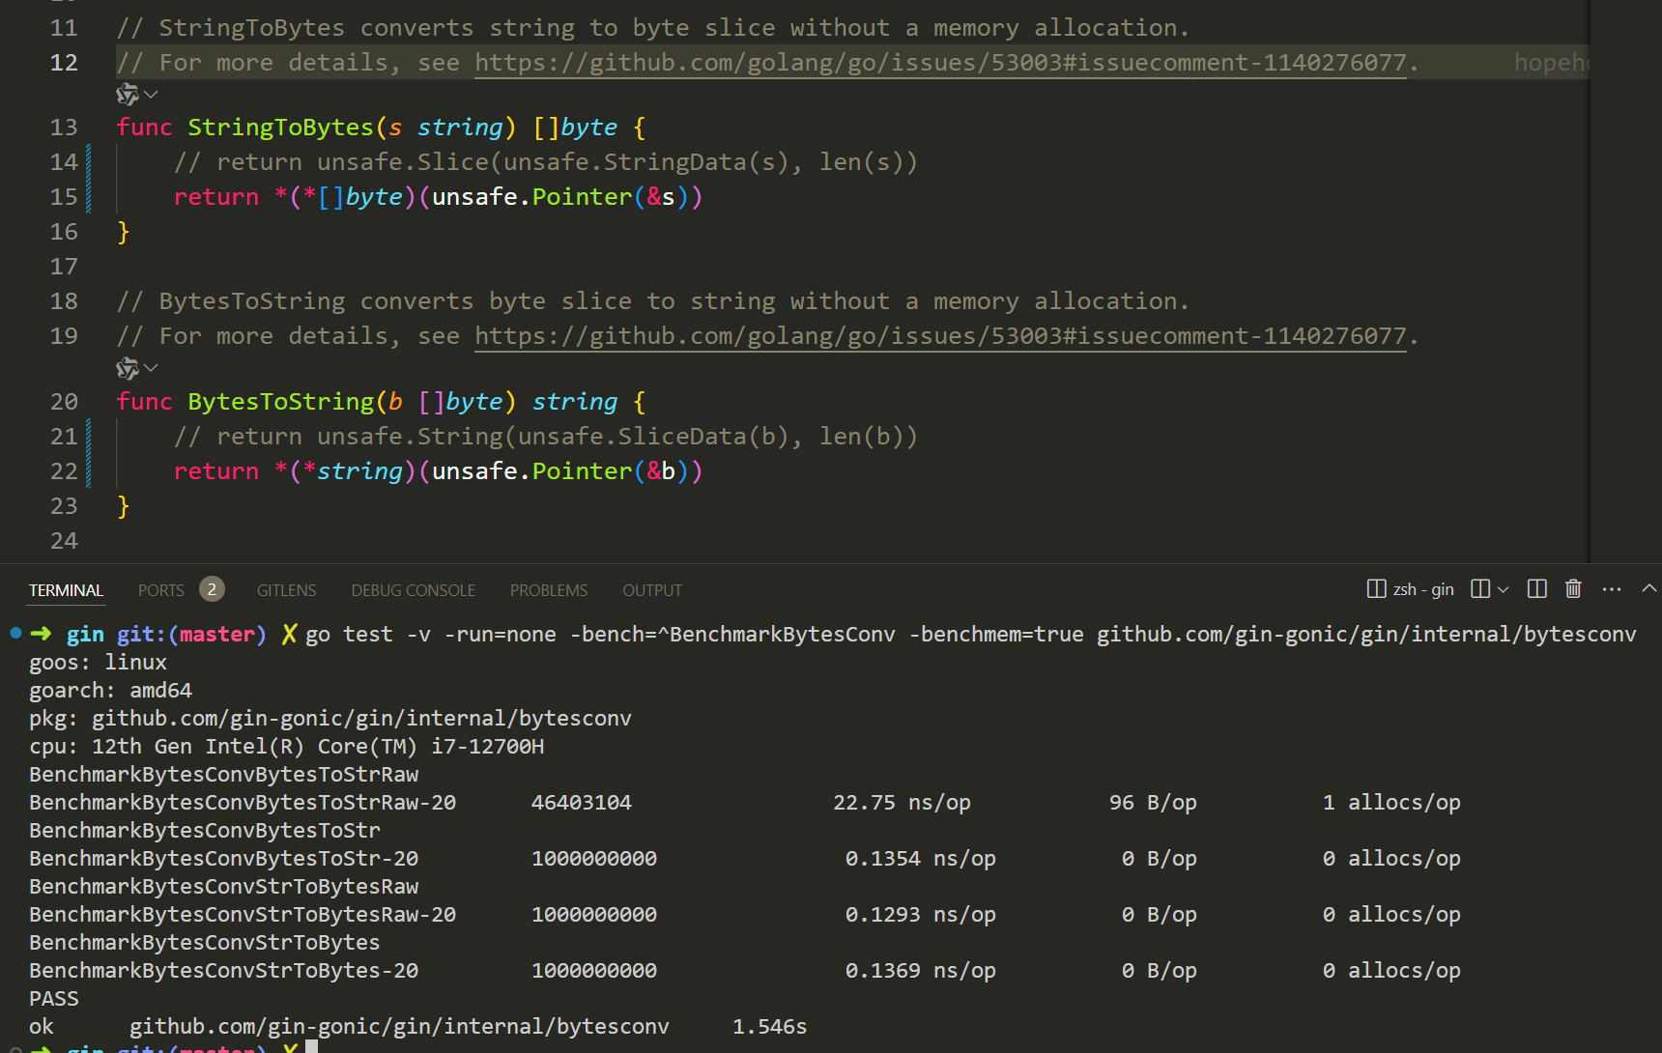Click the BytesToString function name on line 20
This screenshot has width=1662, height=1053.
click(x=280, y=402)
